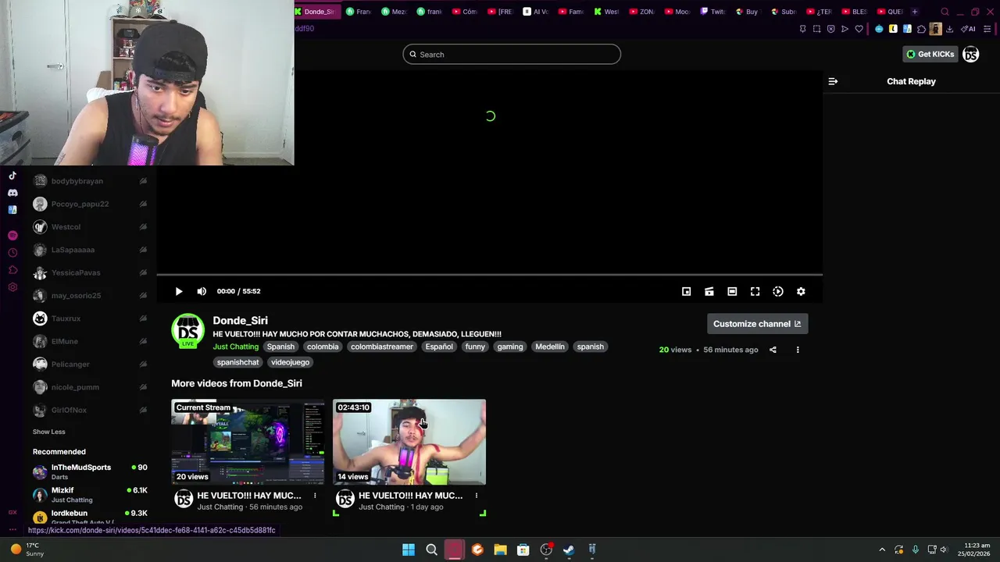Select the funny tag
Screen dimensions: 1000x562
click(475, 347)
